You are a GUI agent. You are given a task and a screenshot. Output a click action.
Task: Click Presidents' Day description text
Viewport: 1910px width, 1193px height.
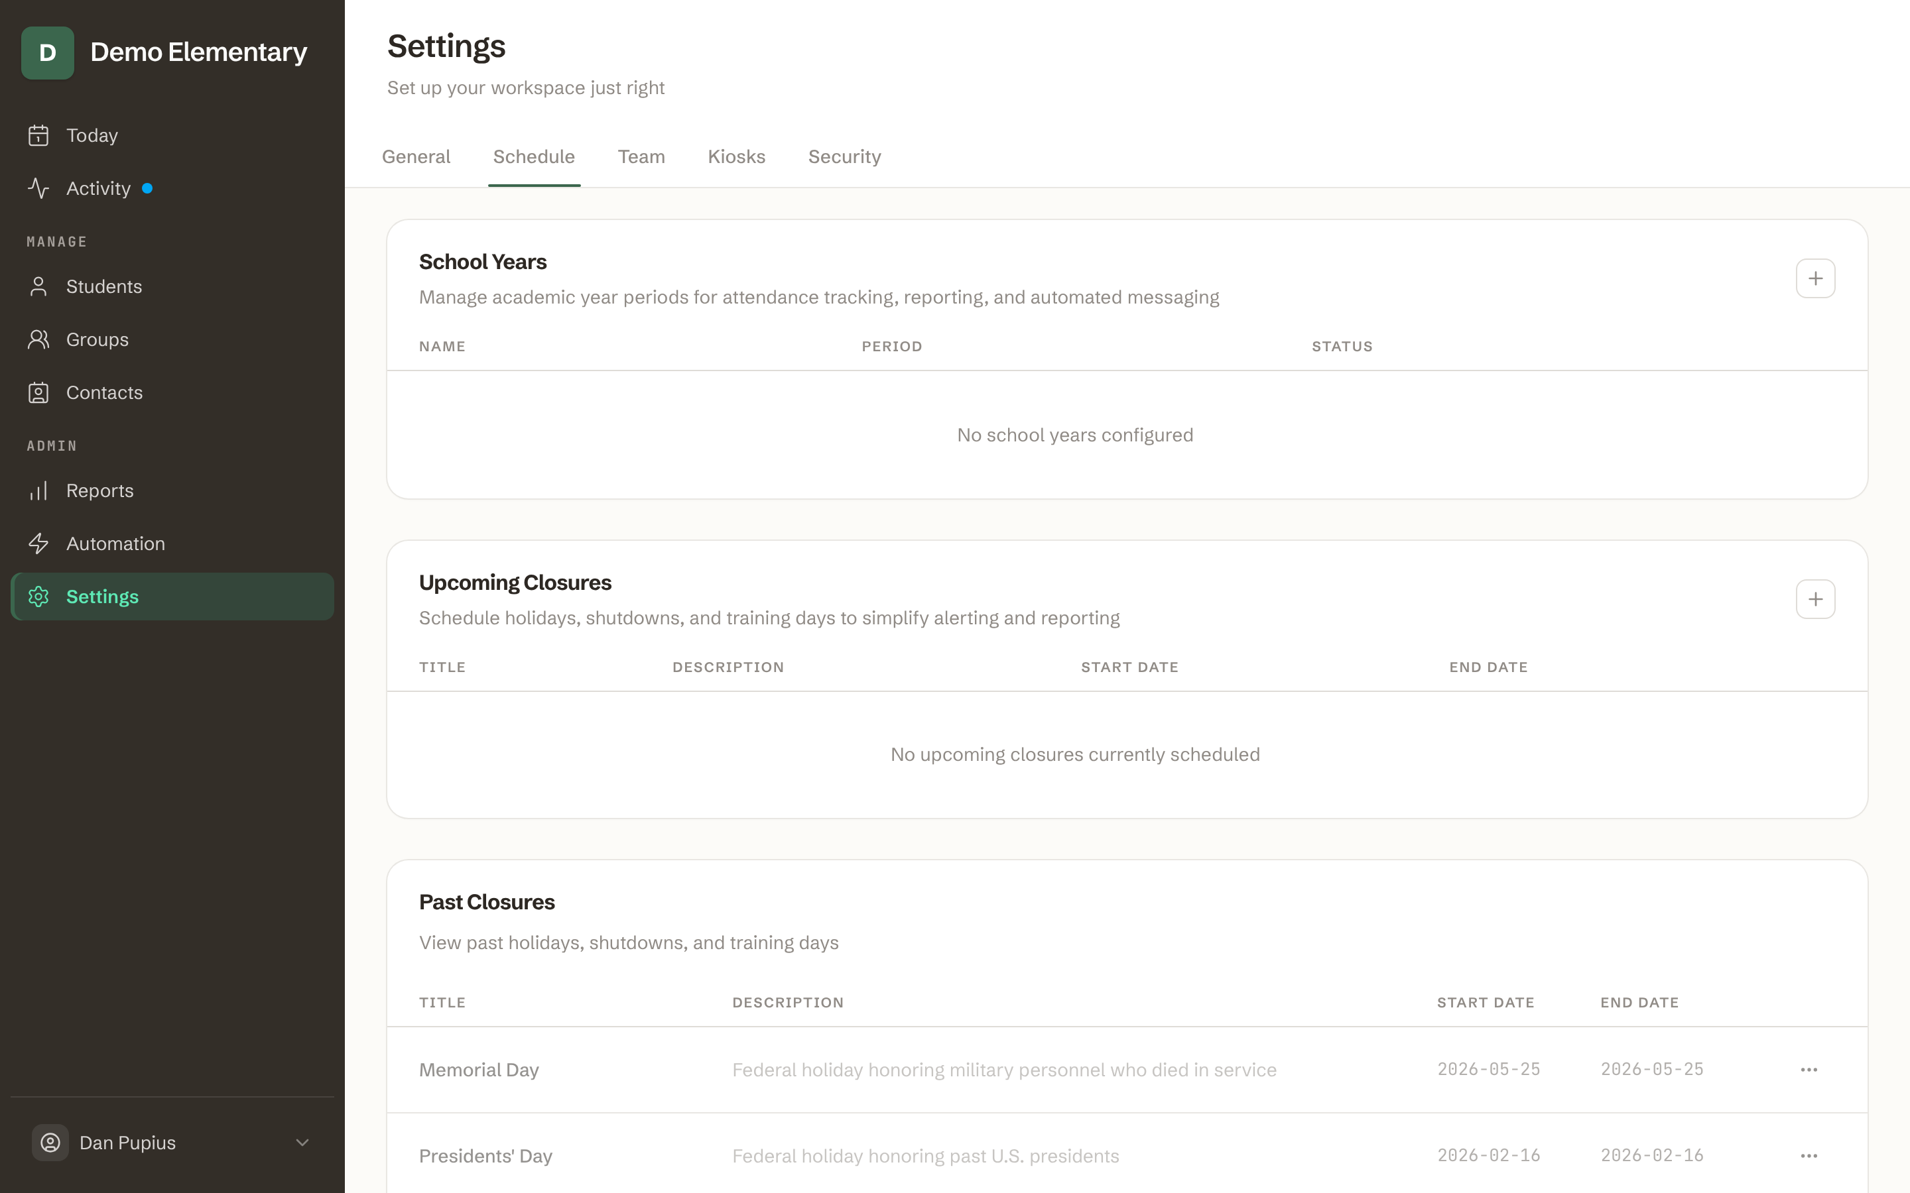click(x=925, y=1156)
